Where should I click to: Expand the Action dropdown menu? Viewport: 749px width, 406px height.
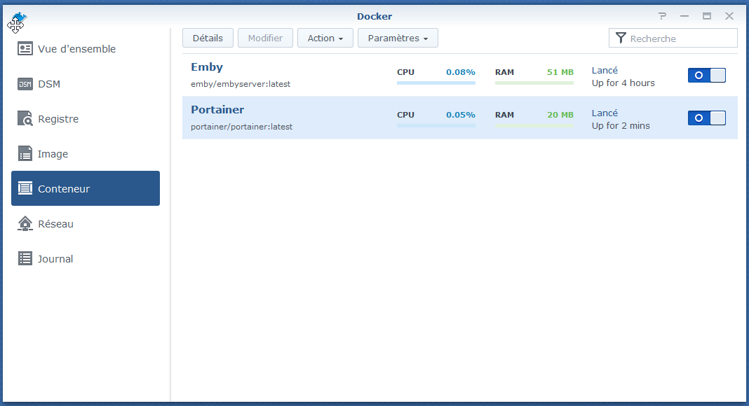tap(325, 38)
